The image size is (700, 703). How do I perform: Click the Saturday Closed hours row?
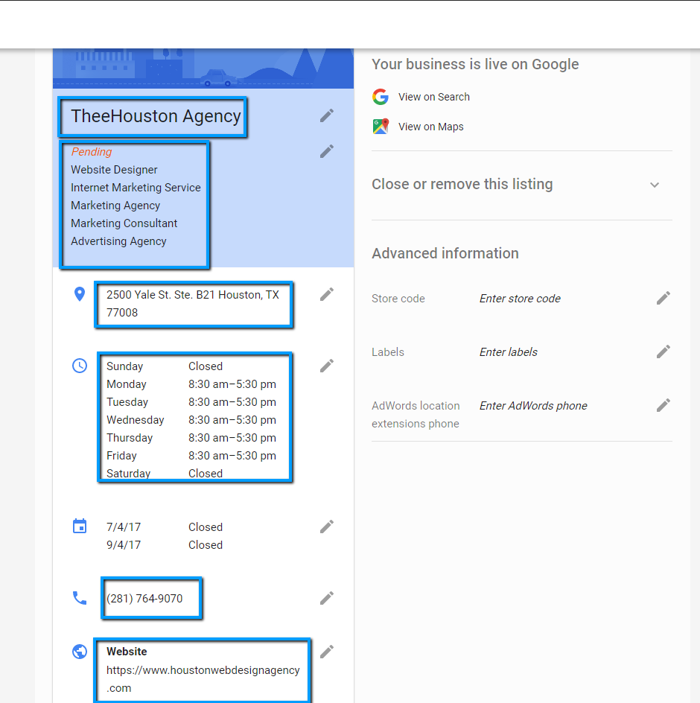click(165, 474)
